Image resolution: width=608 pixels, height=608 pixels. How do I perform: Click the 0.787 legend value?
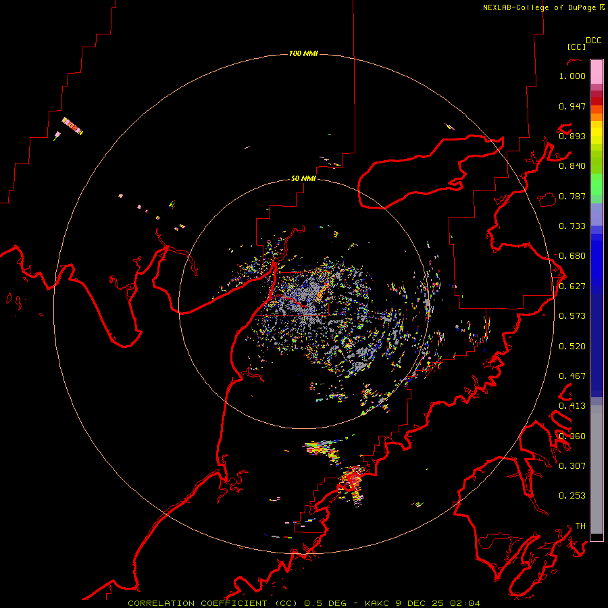pyautogui.click(x=572, y=196)
